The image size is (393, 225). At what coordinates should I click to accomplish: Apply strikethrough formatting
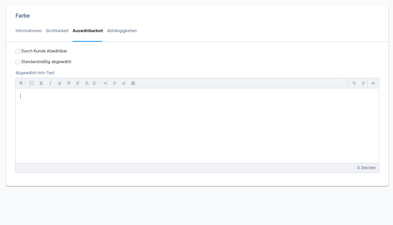69,83
